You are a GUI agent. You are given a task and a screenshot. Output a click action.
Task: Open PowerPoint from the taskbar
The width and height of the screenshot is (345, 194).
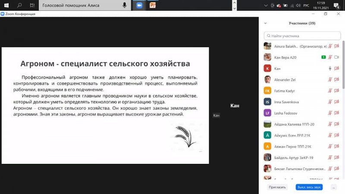pos(152,5)
